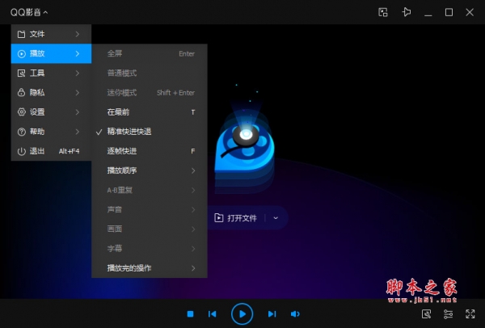
Task: Open the dropdown arrow next to 打开文件
Action: pos(276,218)
